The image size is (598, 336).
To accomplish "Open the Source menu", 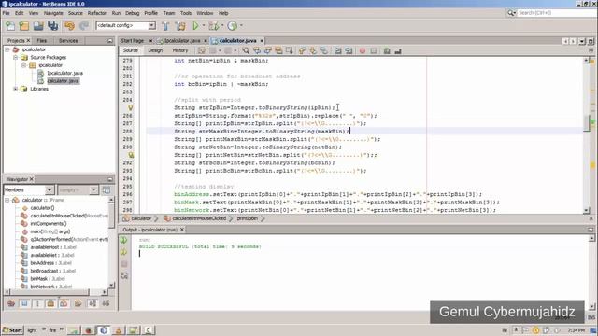I will pos(75,13).
